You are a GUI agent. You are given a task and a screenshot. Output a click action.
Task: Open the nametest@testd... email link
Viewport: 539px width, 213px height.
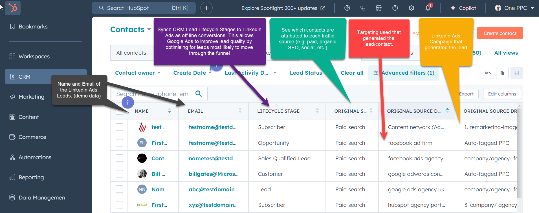click(x=212, y=158)
